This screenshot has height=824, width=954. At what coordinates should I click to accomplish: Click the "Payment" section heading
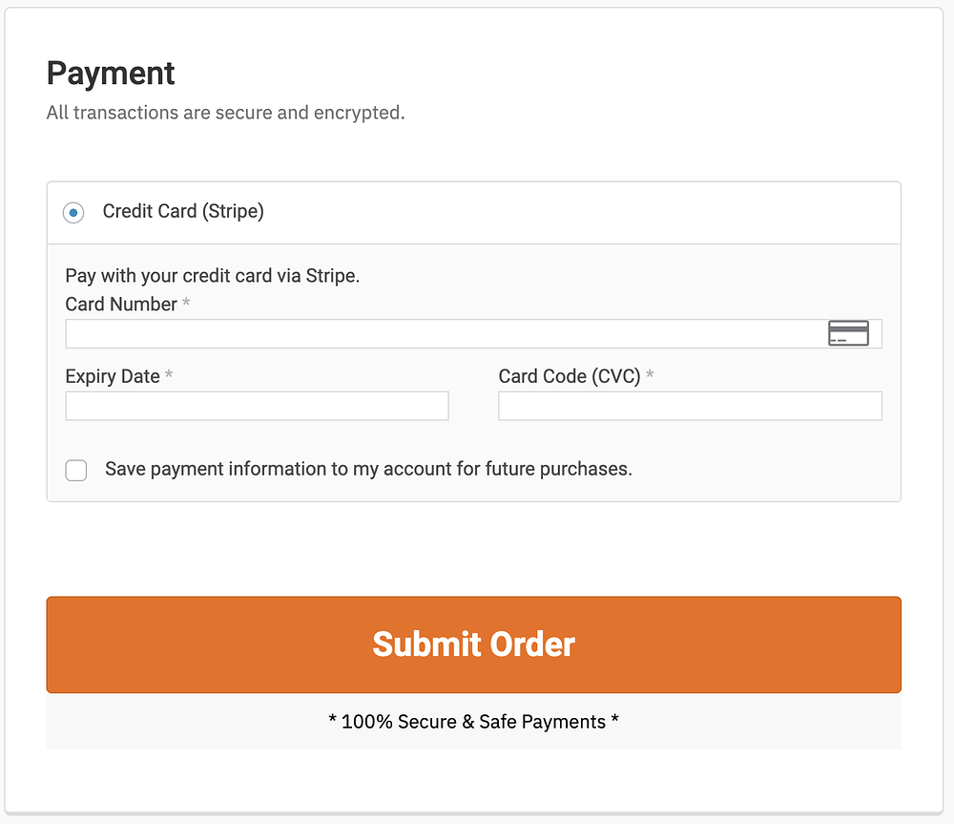pyautogui.click(x=111, y=74)
